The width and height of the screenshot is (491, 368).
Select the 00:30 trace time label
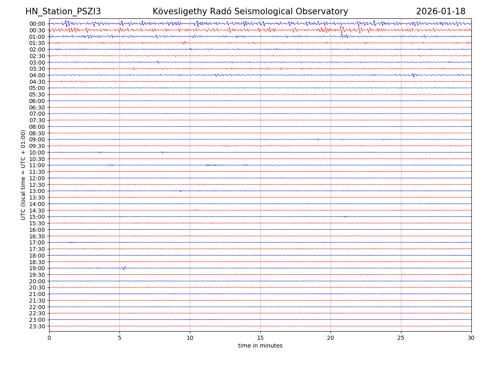pyautogui.click(x=37, y=30)
